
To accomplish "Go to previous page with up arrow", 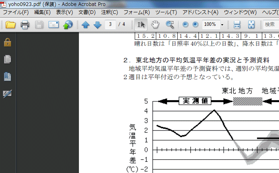I will tap(85, 25).
